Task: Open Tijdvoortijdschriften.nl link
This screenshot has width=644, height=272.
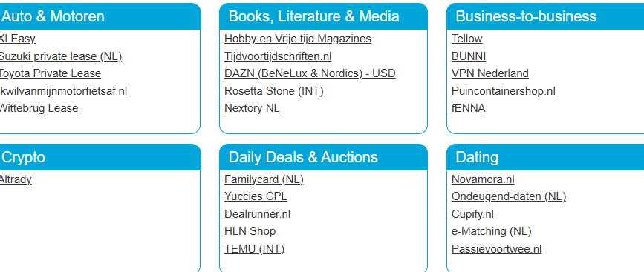Action: (278, 56)
